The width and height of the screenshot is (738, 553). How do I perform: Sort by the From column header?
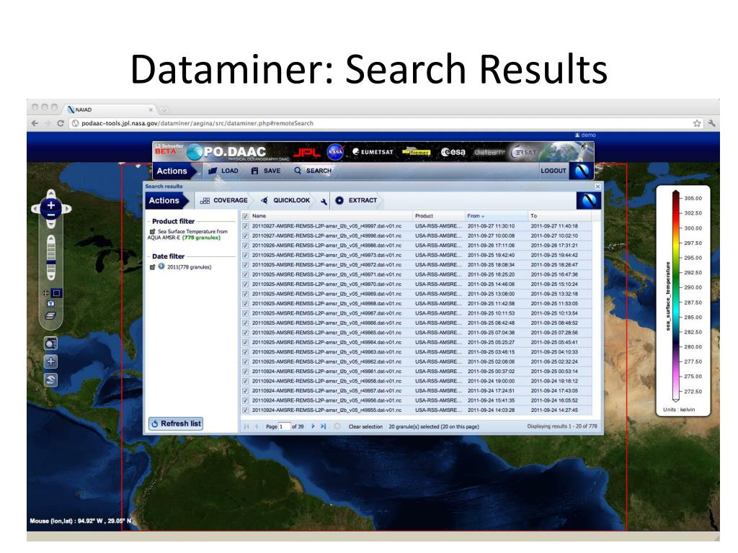(x=497, y=216)
